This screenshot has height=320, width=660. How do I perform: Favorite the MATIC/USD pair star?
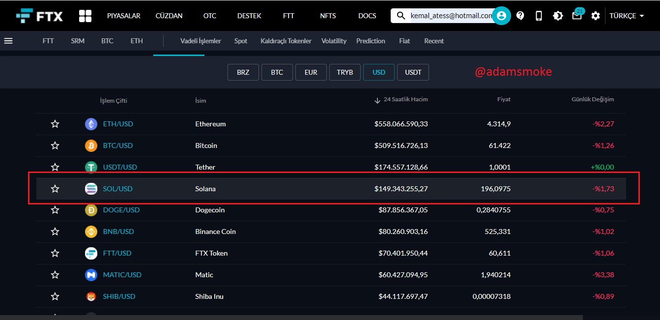tap(55, 275)
